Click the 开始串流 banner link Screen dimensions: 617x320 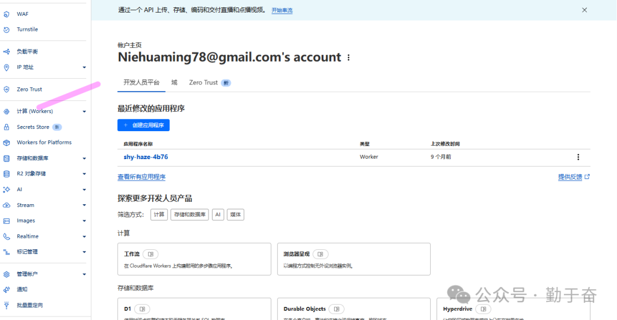click(282, 10)
